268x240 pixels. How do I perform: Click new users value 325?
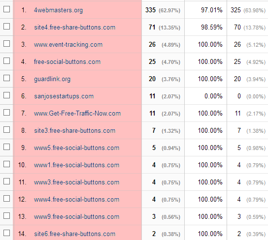pos(235,10)
